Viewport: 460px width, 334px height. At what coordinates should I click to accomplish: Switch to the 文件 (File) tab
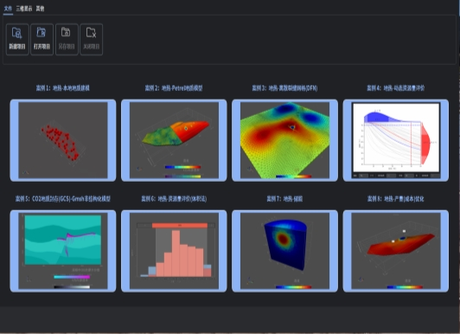(8, 9)
